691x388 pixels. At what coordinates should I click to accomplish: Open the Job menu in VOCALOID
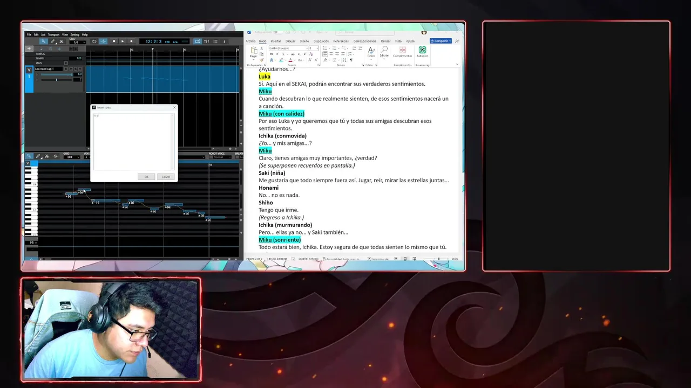(43, 34)
